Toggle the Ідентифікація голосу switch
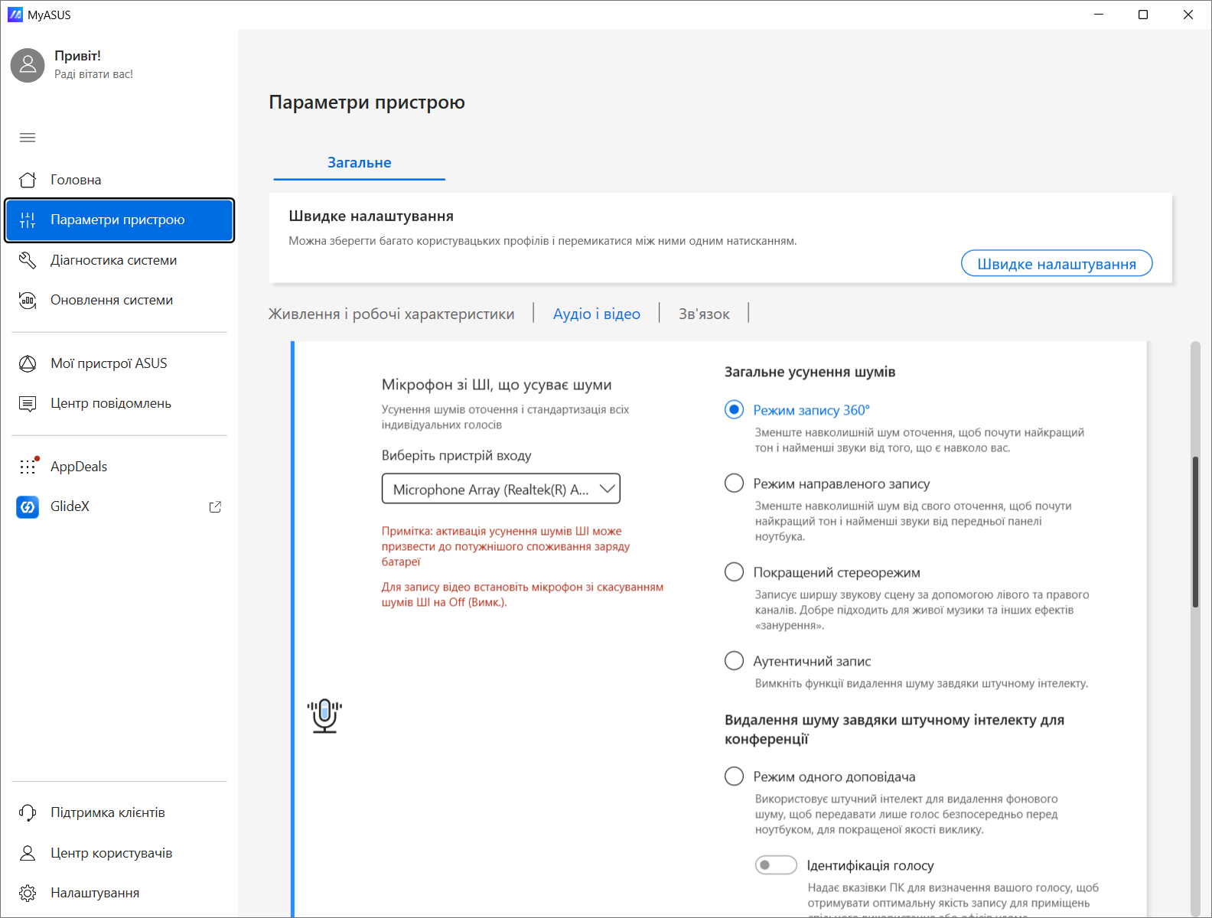The width and height of the screenshot is (1212, 918). coord(776,865)
